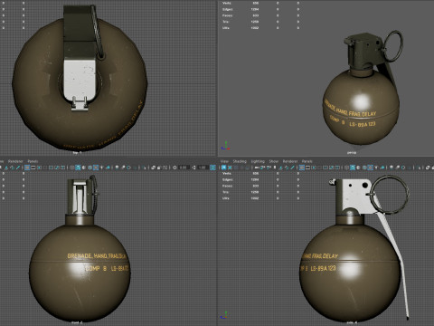Open Grease Pencil tool in side panel
The image size is (434, 326).
[292, 168]
